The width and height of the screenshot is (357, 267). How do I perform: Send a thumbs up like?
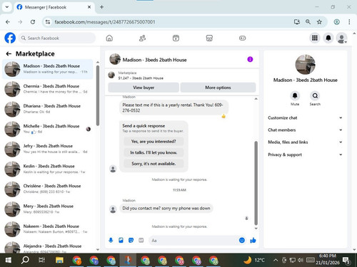(253, 241)
